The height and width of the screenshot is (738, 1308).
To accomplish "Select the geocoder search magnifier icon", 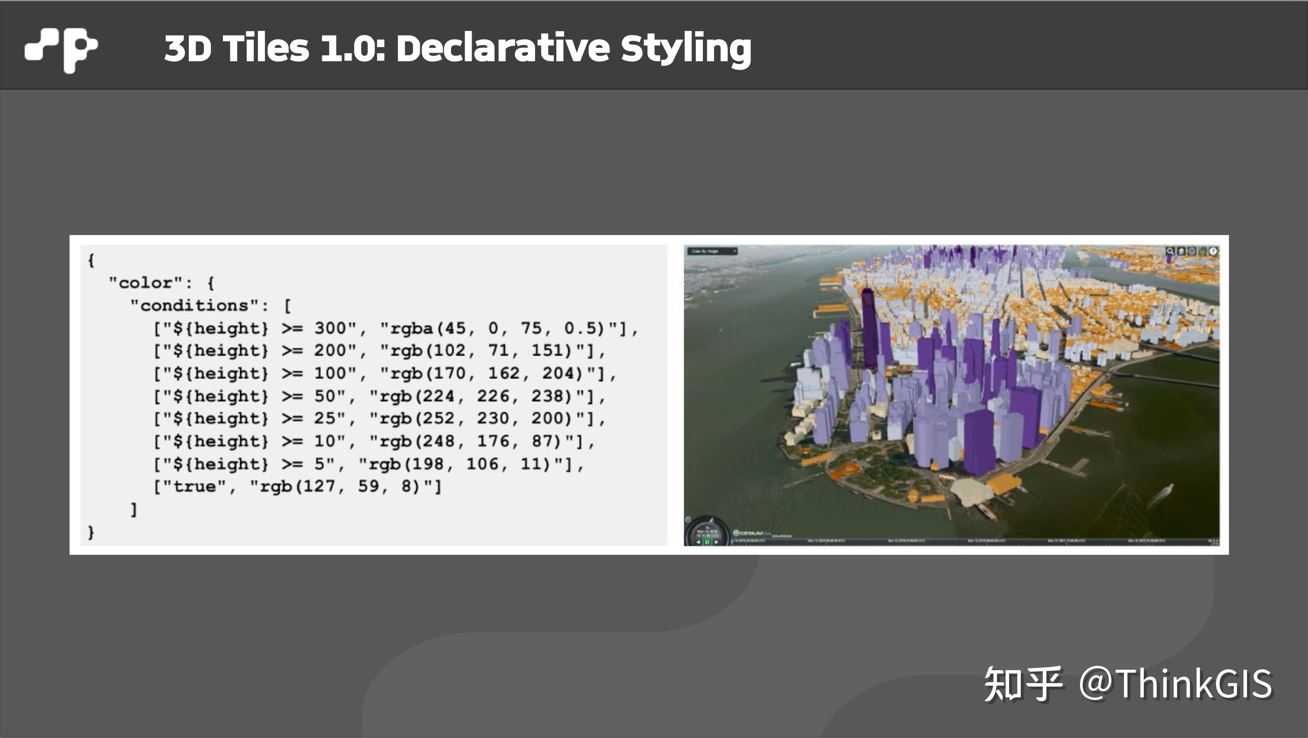I will point(1170,251).
